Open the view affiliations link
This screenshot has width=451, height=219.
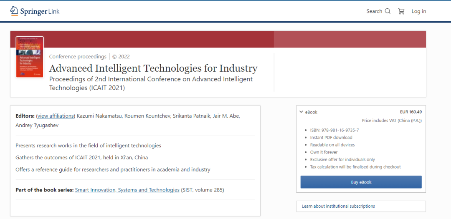[x=56, y=116]
